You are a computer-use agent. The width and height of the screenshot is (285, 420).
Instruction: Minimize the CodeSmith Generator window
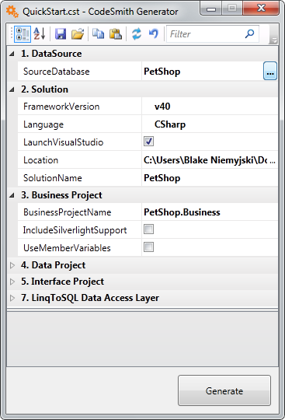click(211, 9)
